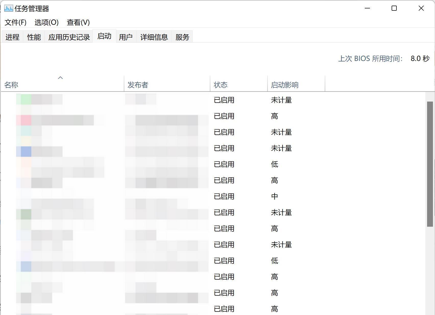The height and width of the screenshot is (315, 435).
Task: Click the sort direction arrow above 名称
Action: point(61,78)
